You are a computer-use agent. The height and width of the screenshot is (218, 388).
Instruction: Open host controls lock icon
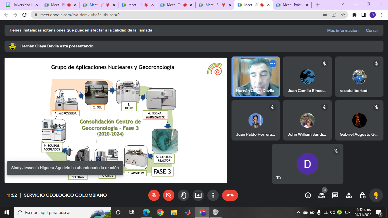[x=362, y=195]
